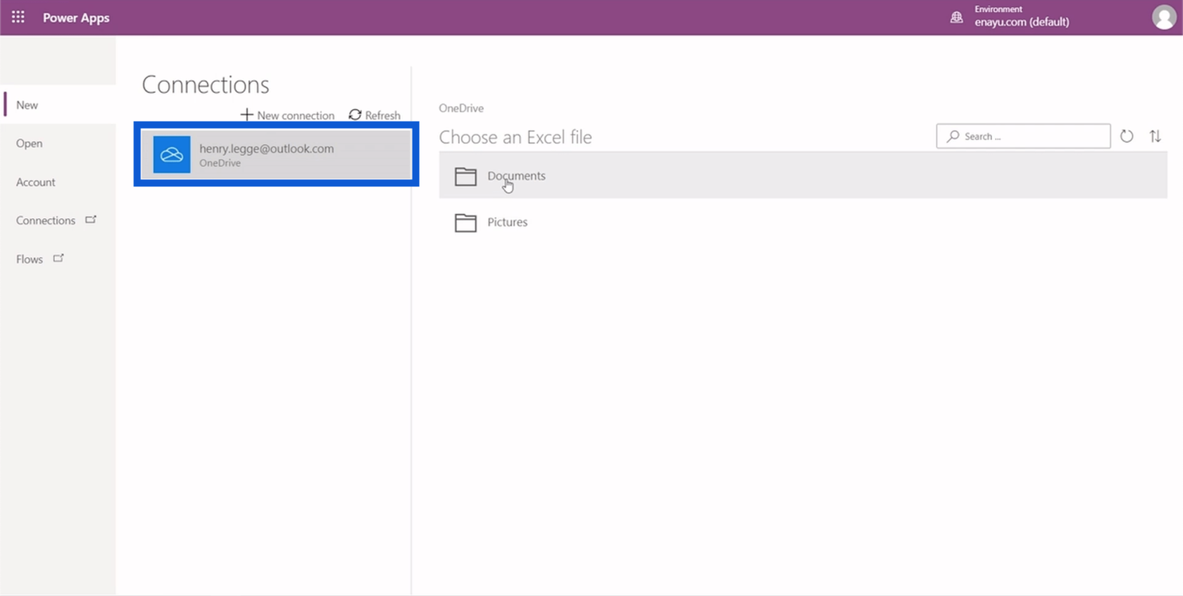This screenshot has width=1183, height=596.
Task: Reload the file list
Action: tap(1127, 136)
